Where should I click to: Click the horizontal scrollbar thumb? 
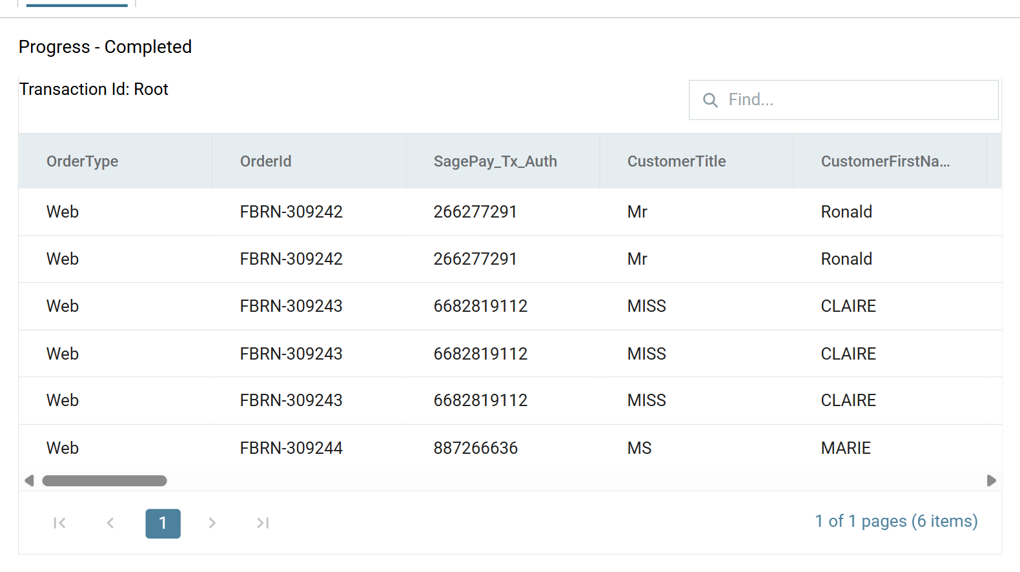coord(105,480)
